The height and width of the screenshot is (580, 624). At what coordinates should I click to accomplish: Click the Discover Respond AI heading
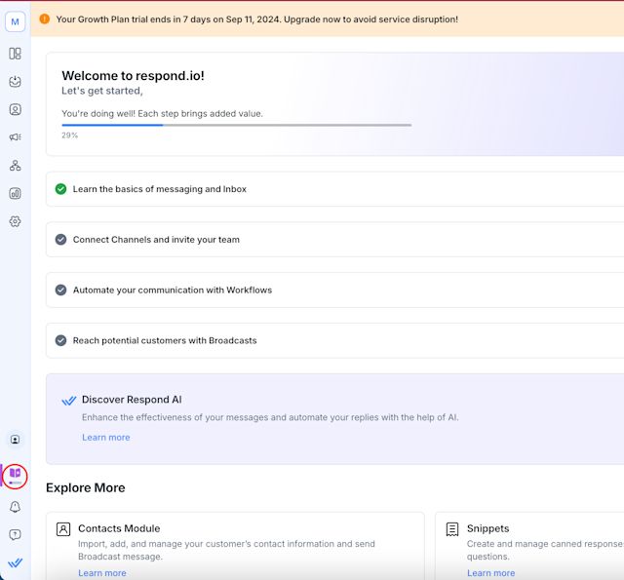[x=132, y=400]
